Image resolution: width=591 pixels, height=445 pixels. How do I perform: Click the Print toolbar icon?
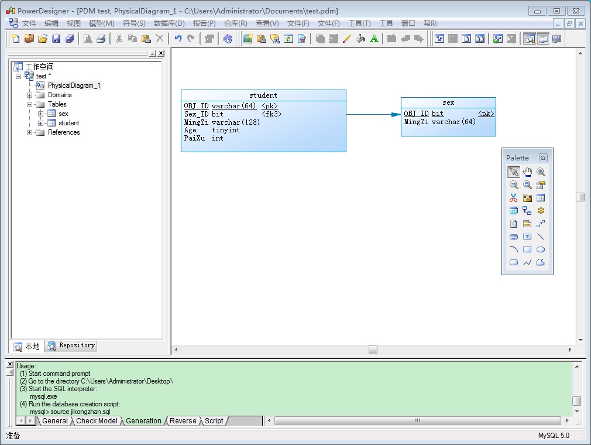pos(101,39)
